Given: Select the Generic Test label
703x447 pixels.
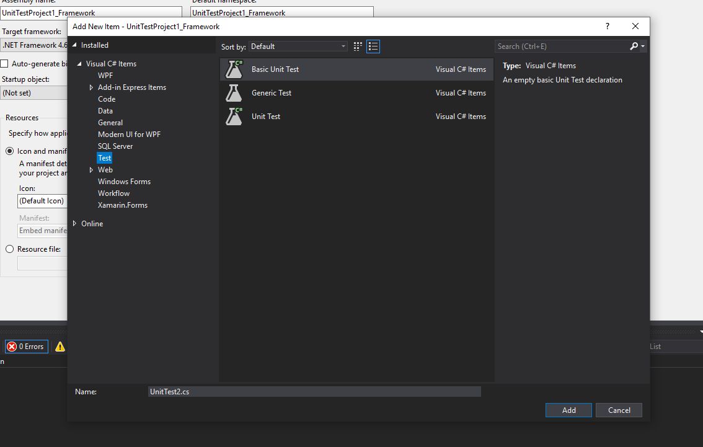Looking at the screenshot, I should tap(272, 93).
